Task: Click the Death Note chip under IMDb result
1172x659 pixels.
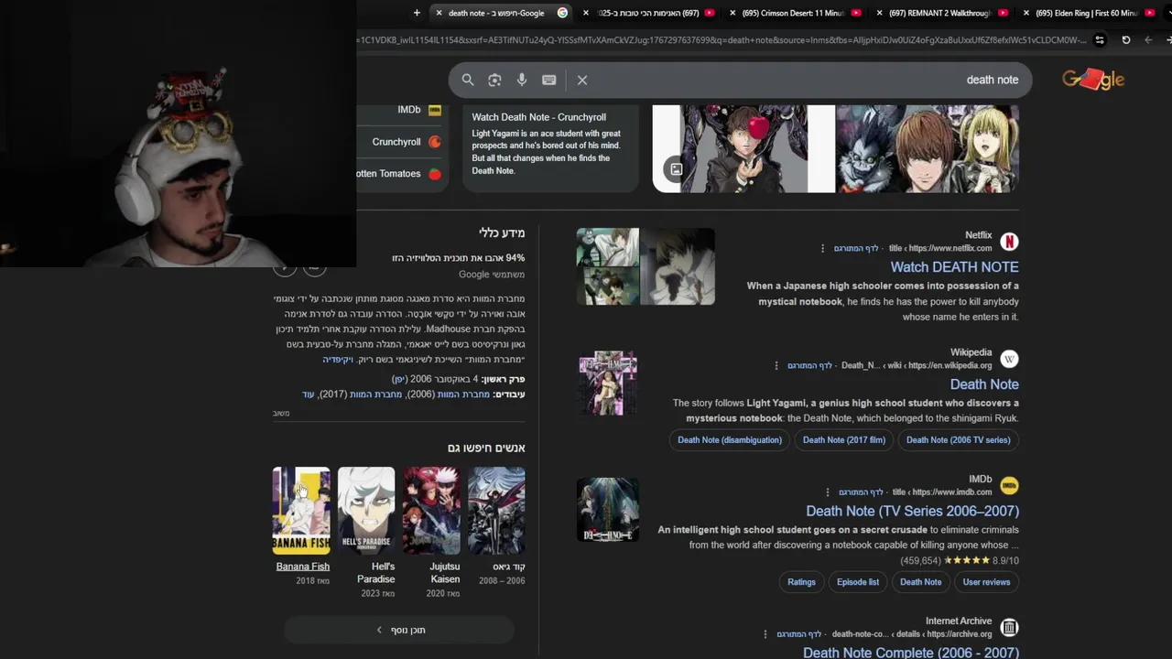Action: pos(920,582)
